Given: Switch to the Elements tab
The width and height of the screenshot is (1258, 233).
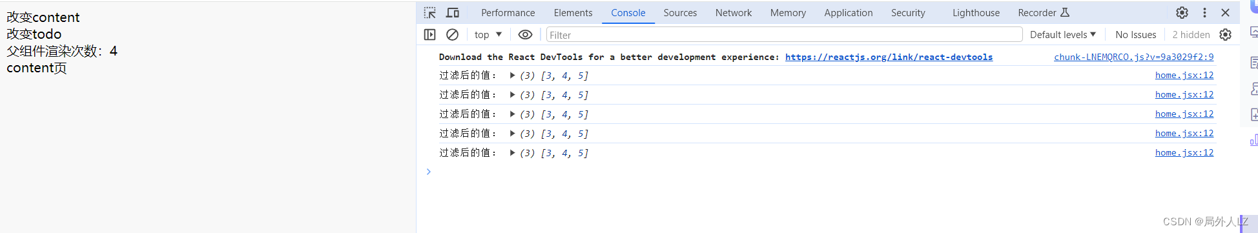Looking at the screenshot, I should (573, 13).
